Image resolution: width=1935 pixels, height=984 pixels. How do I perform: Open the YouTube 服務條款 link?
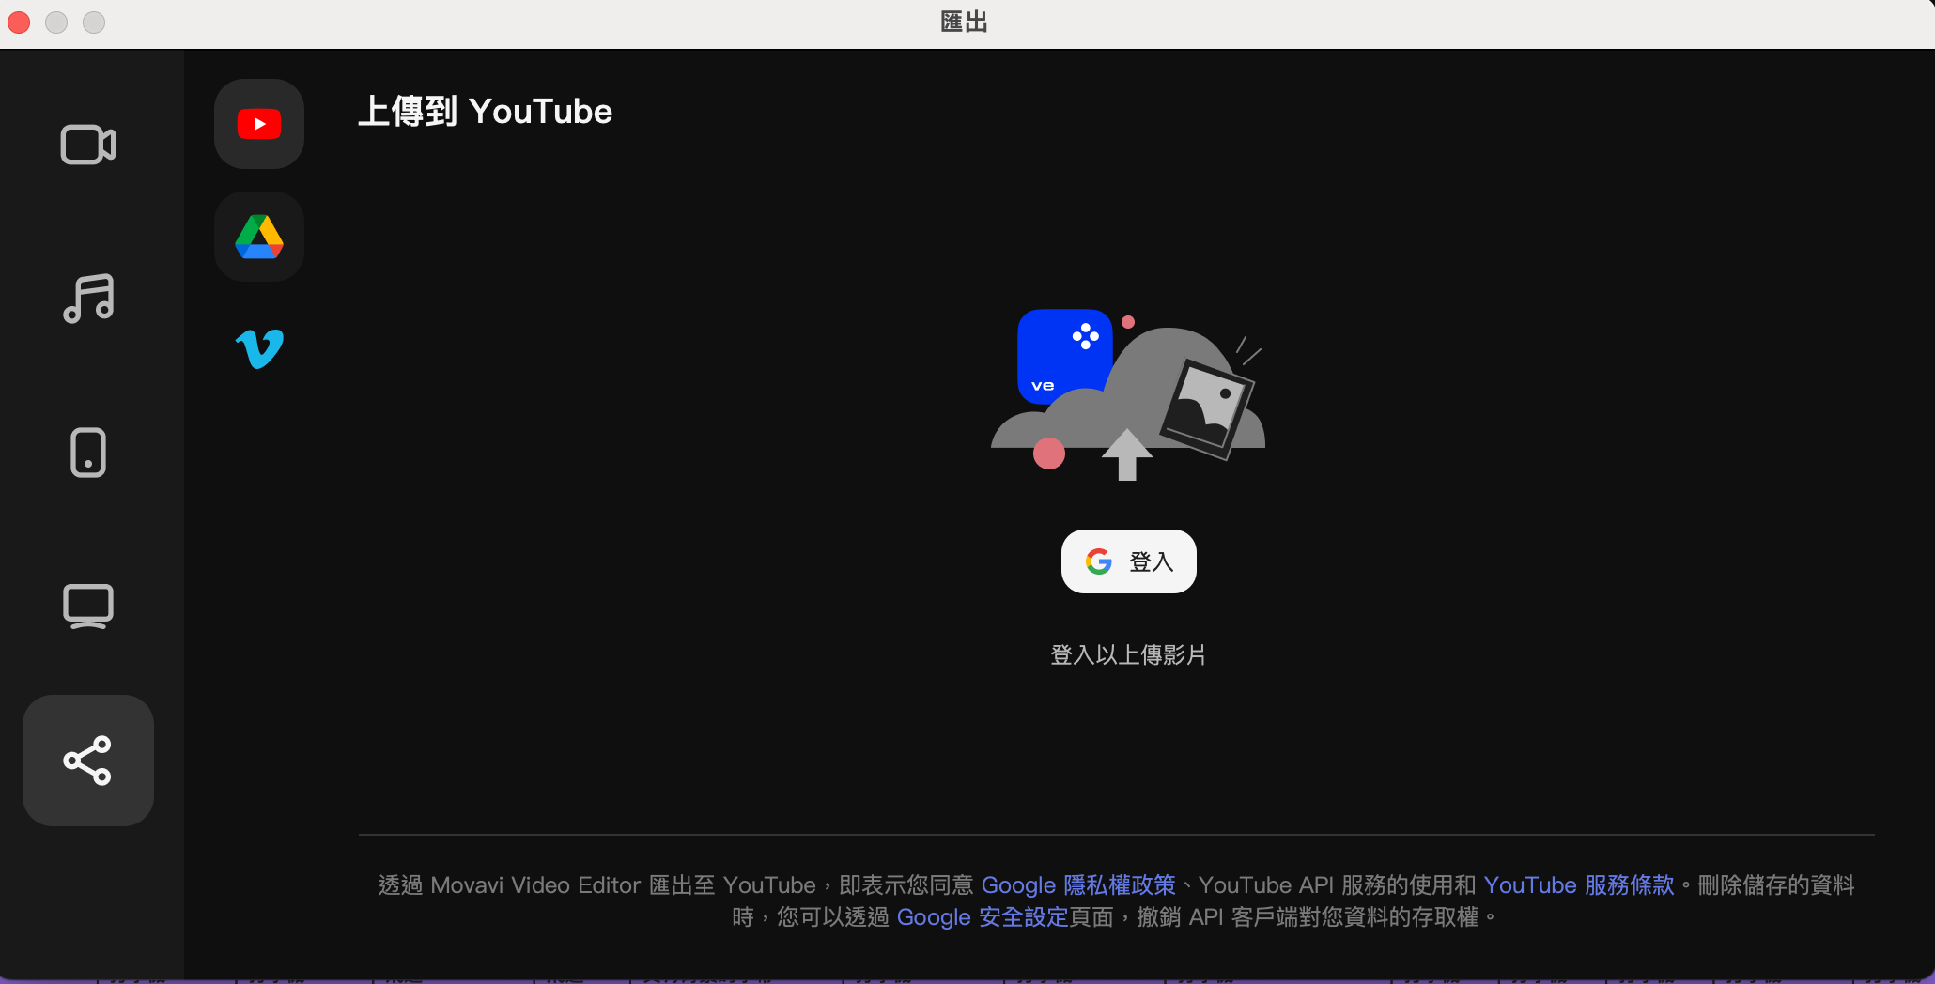[x=1579, y=884]
